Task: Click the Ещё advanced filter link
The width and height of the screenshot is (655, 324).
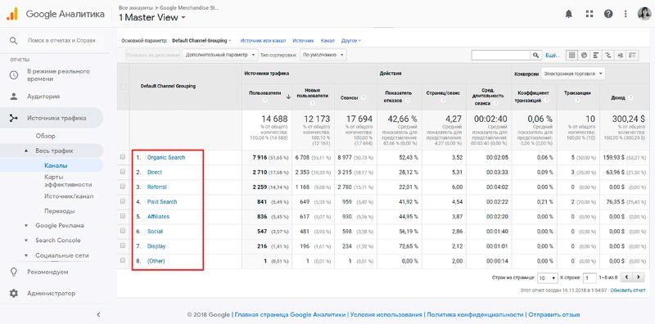Action: [552, 55]
